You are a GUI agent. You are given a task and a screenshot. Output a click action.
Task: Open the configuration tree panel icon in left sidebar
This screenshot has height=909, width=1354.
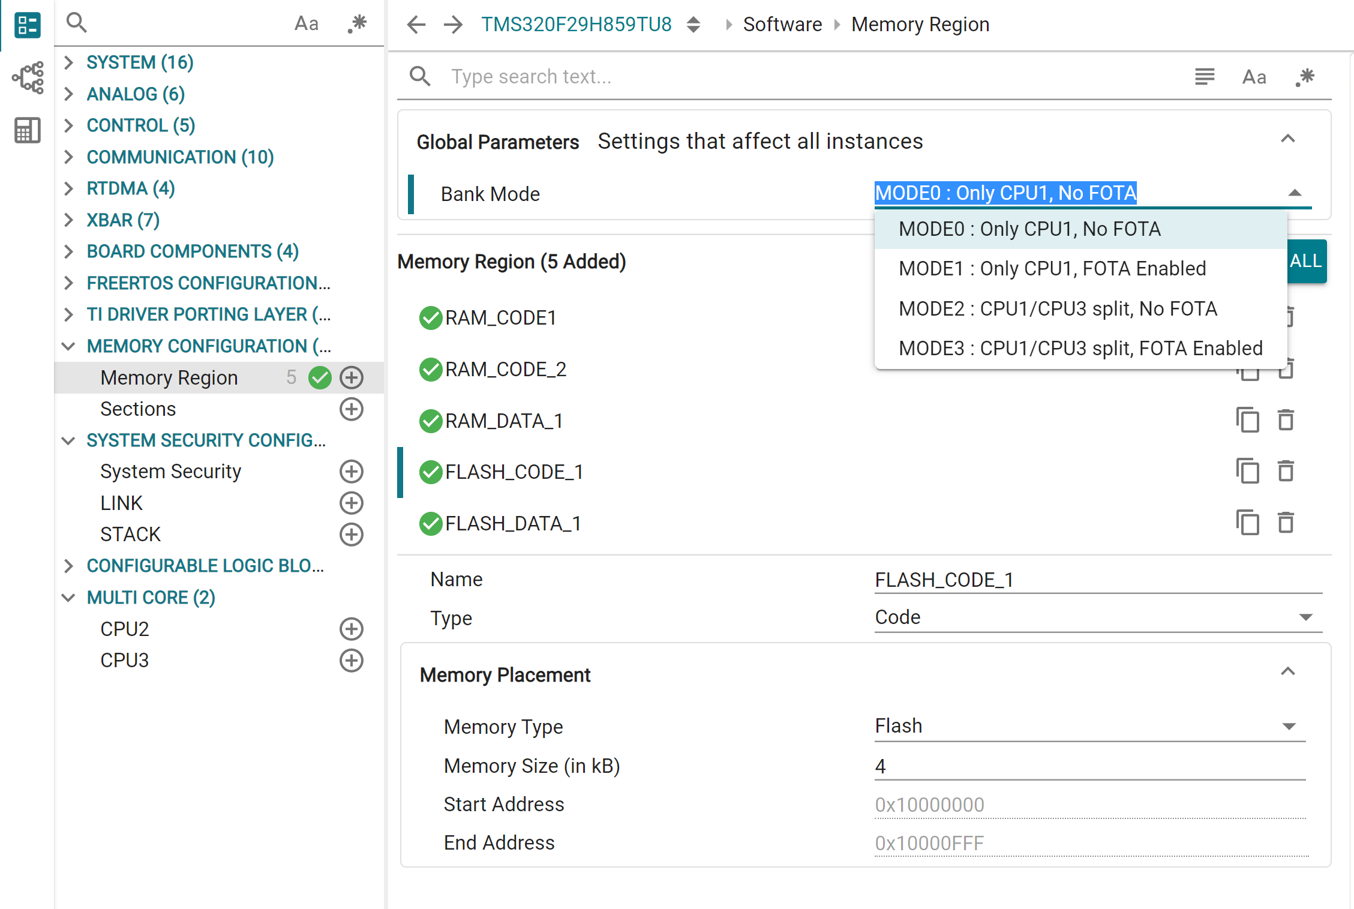coord(26,25)
